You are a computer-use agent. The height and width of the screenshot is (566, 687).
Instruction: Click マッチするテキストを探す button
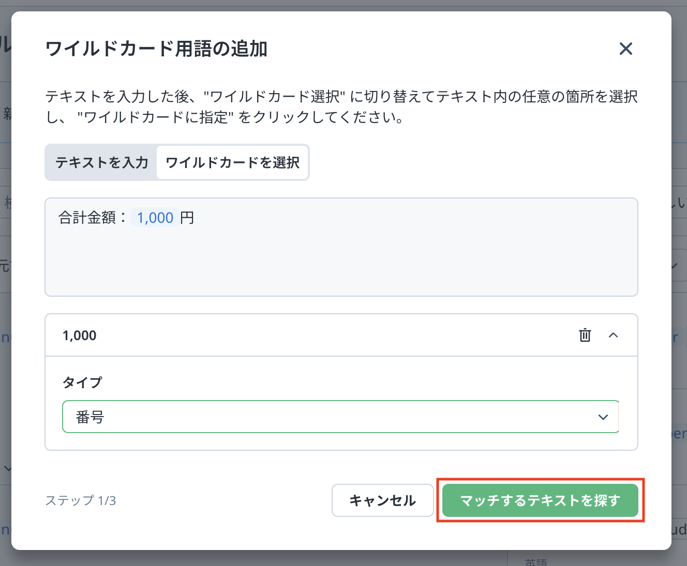540,500
